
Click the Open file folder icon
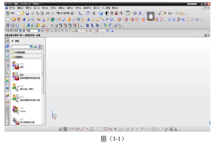tap(23, 13)
